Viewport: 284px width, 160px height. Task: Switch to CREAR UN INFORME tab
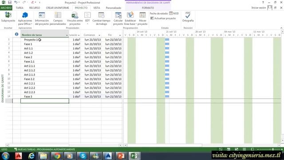pyautogui.click(x=57, y=8)
